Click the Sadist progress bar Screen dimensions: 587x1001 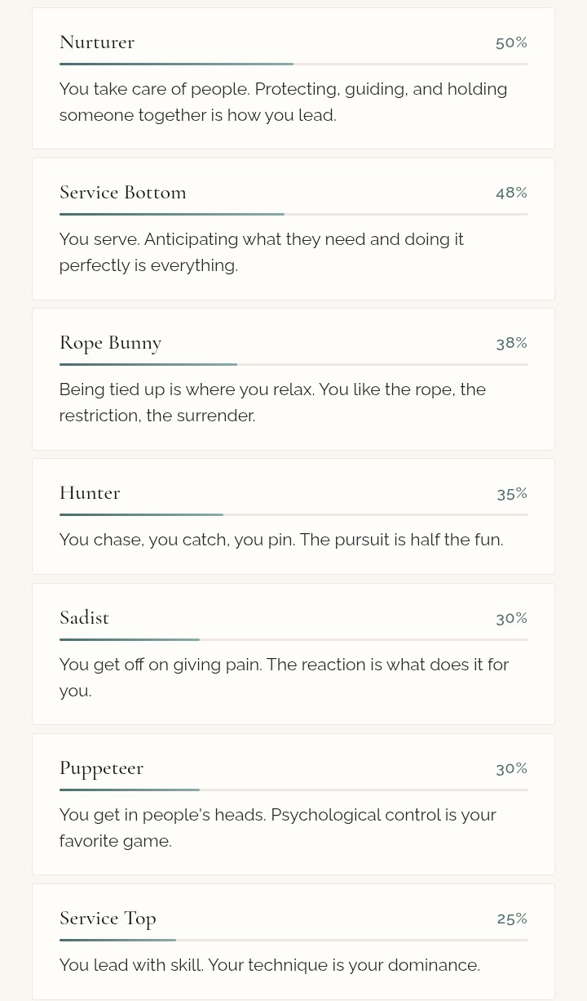point(293,639)
